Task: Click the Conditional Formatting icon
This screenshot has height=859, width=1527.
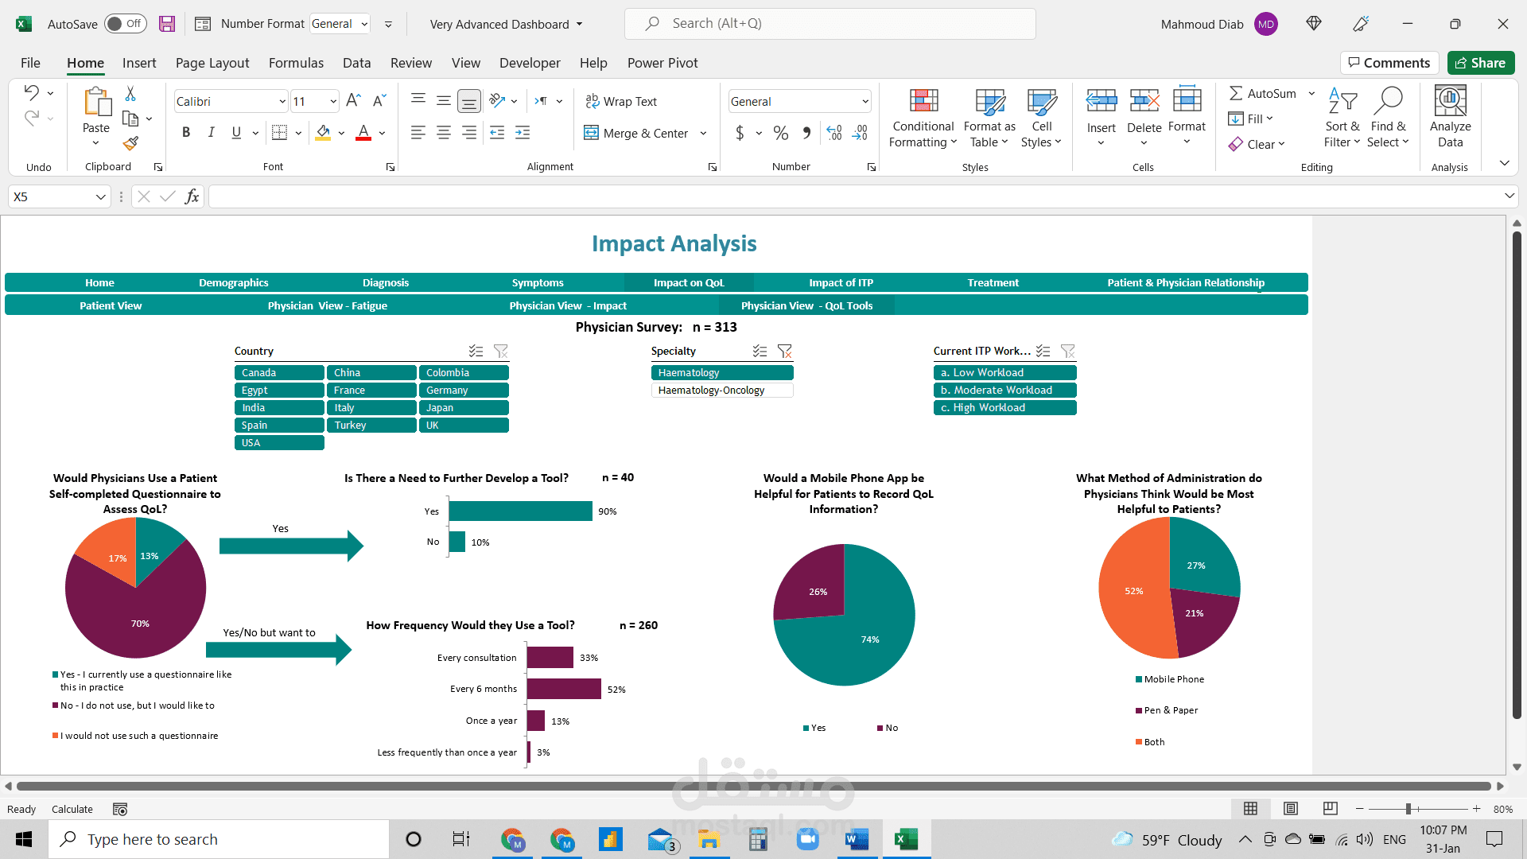Action: coord(923,101)
